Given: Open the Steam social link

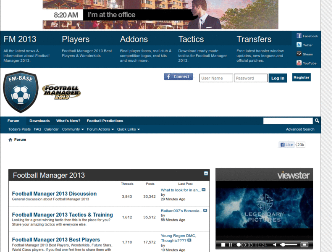Looking at the screenshot, I should pyautogui.click(x=304, y=54).
